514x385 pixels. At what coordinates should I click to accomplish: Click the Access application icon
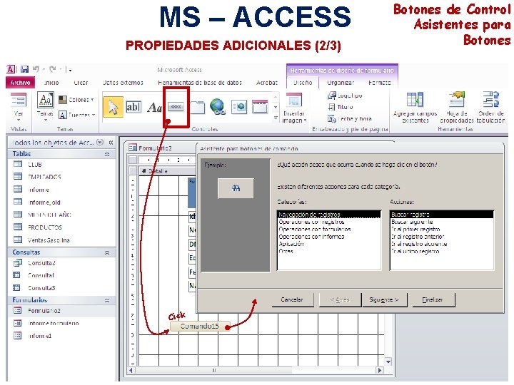tap(11, 69)
